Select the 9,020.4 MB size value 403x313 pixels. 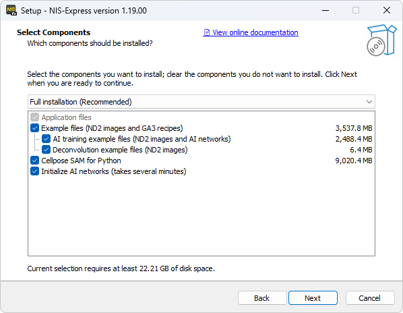tap(354, 161)
